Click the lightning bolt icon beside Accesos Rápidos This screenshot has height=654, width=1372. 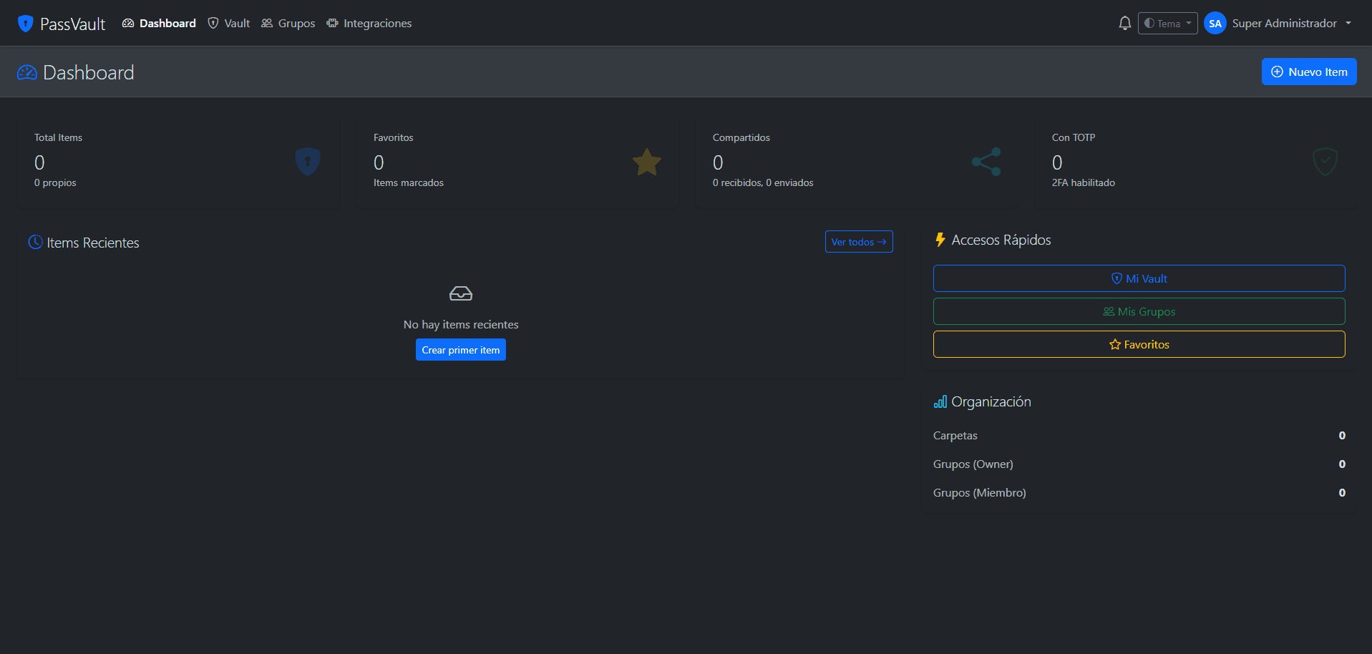pyautogui.click(x=940, y=240)
